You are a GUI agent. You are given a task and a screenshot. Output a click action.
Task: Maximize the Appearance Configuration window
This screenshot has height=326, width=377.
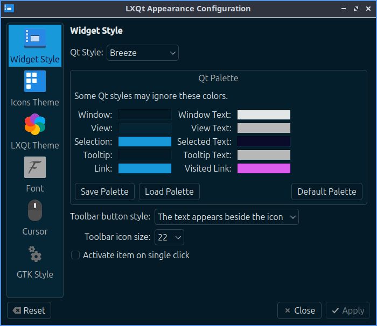(x=356, y=9)
